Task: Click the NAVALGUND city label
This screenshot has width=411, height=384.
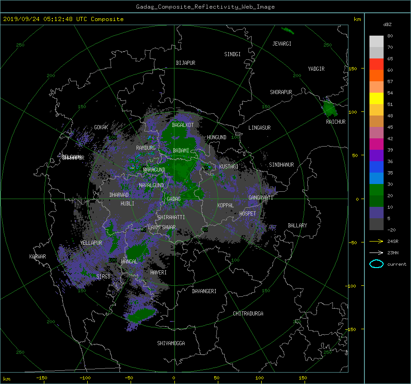Action: (x=151, y=185)
